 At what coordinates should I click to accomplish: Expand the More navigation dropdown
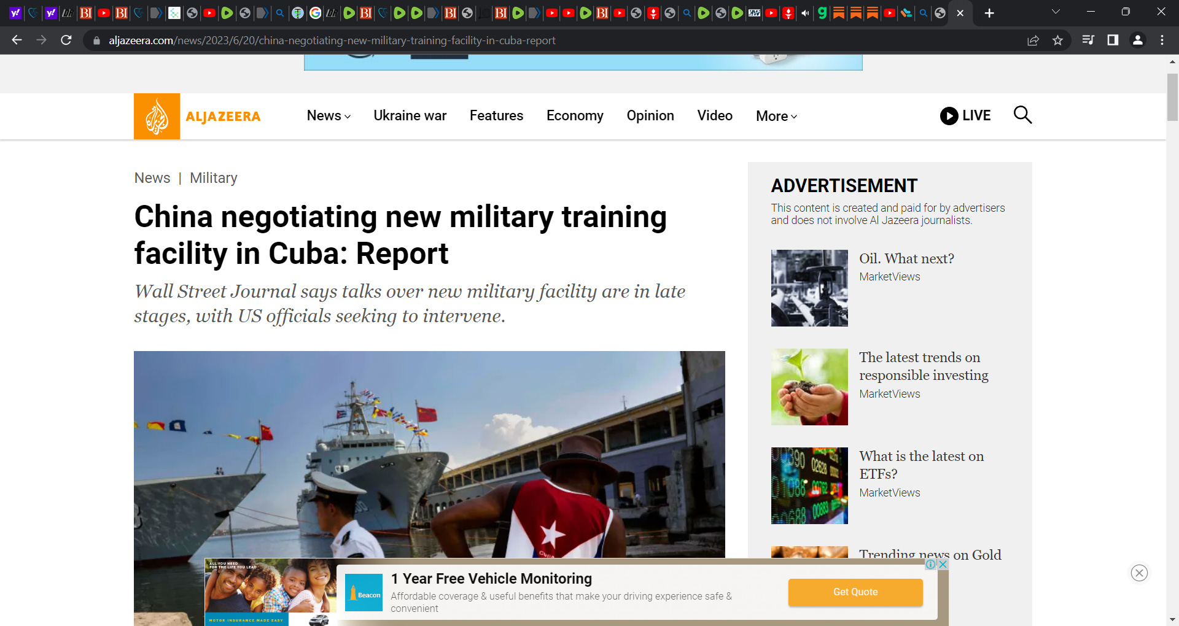point(776,116)
